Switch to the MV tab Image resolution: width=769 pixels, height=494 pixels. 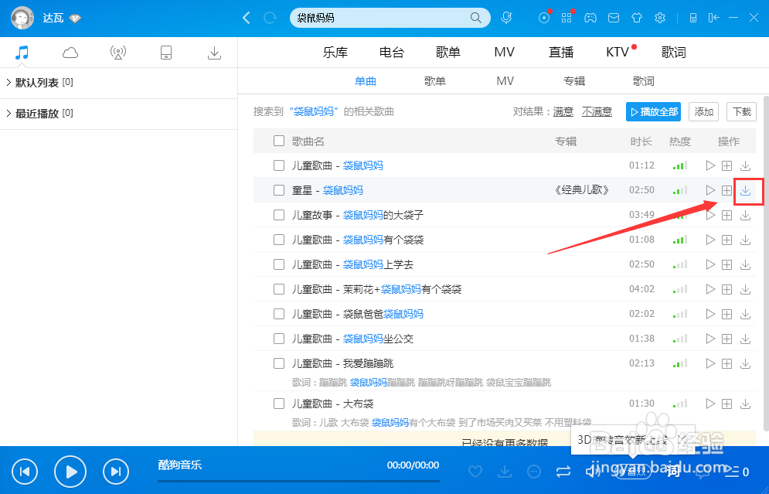[504, 52]
